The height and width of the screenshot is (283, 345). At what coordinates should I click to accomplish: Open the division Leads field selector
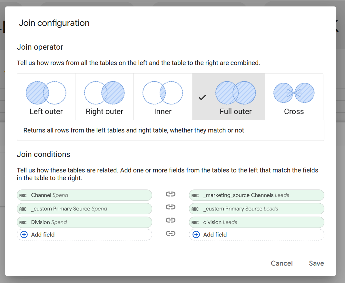256,222
